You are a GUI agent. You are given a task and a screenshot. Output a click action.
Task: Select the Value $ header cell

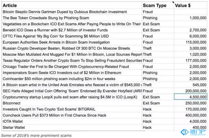point(191,5)
